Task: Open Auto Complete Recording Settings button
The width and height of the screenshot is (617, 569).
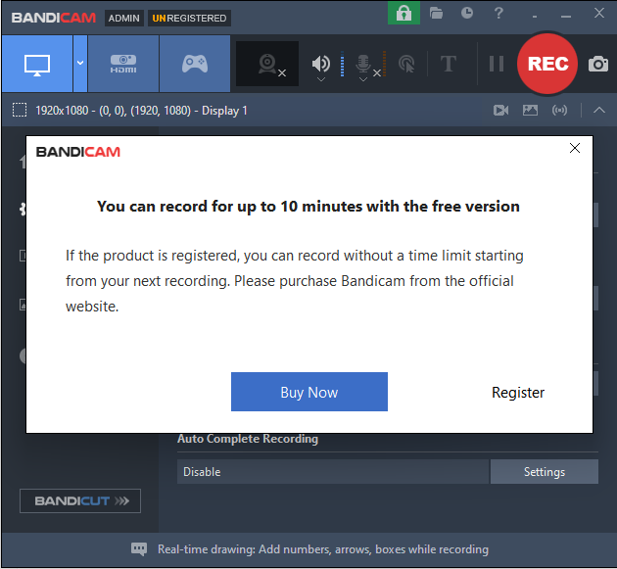Action: [x=545, y=471]
